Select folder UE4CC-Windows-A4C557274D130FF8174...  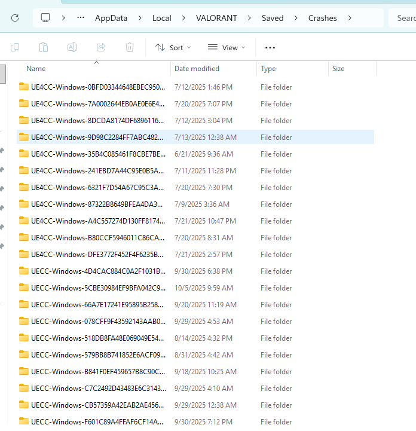tap(195, 221)
